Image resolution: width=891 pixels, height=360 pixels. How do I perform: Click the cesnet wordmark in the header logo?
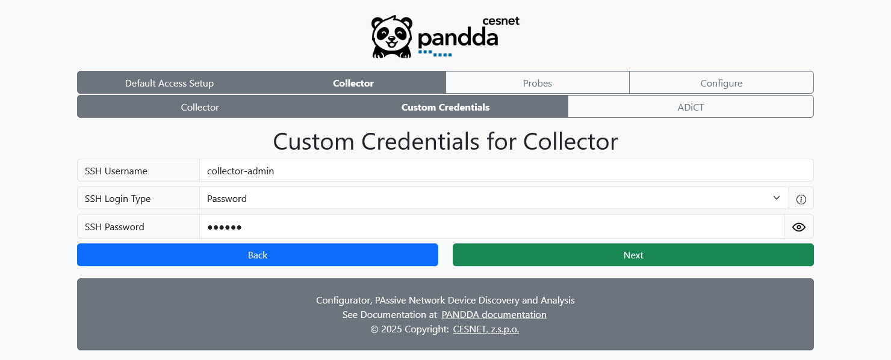pos(501,20)
